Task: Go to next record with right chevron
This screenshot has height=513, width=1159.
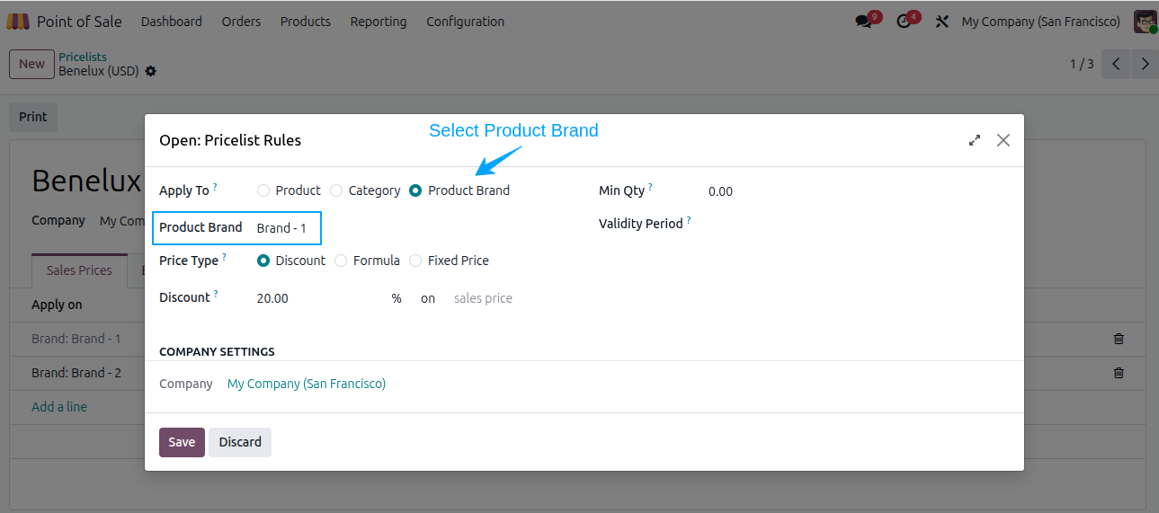Action: click(1145, 64)
